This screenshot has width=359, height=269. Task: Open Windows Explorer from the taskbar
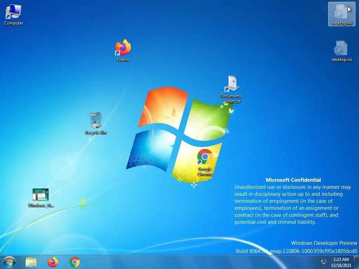point(31,262)
